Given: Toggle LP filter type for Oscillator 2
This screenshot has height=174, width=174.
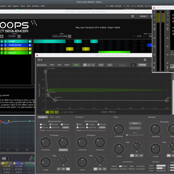Looking at the screenshot, I should (95, 169).
